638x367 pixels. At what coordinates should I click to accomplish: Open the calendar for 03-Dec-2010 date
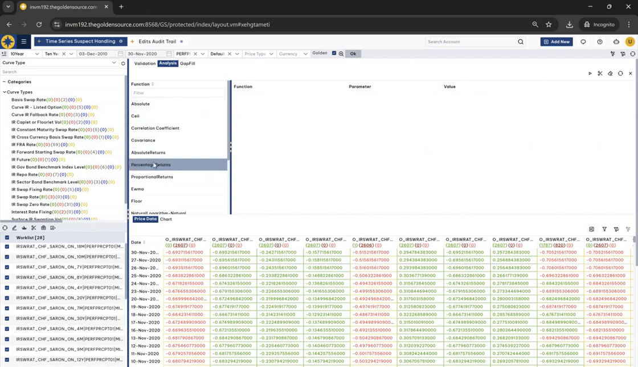pos(120,54)
